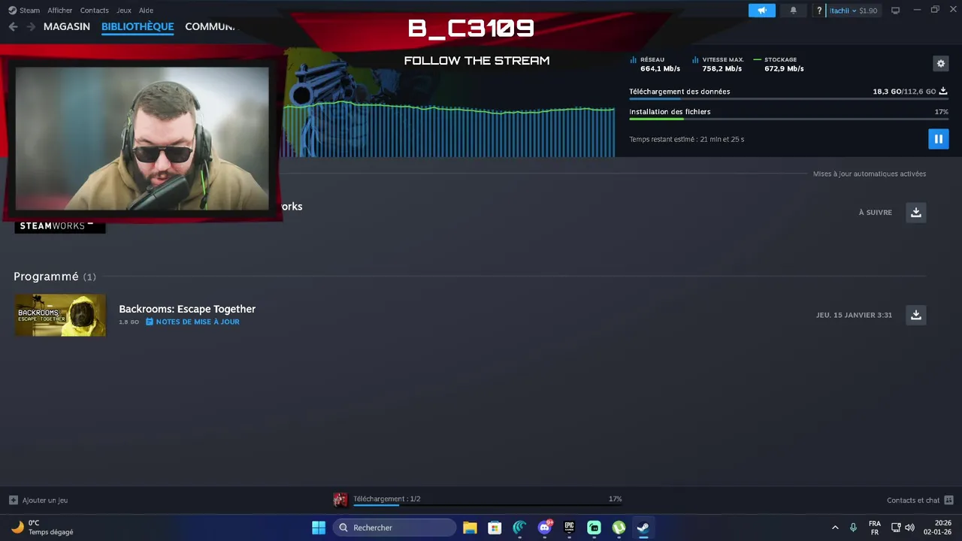Download Backrooms: Escape Together now icon
The width and height of the screenshot is (962, 541).
(x=915, y=315)
